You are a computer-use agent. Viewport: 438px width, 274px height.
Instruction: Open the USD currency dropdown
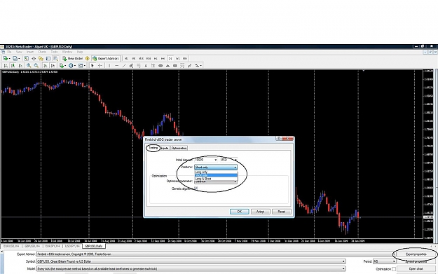coord(235,160)
